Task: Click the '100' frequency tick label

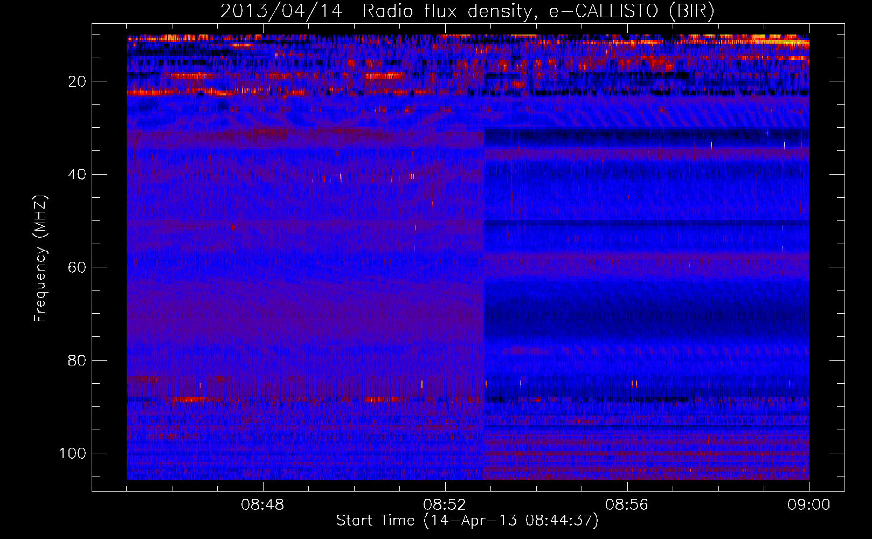Action: 73,453
